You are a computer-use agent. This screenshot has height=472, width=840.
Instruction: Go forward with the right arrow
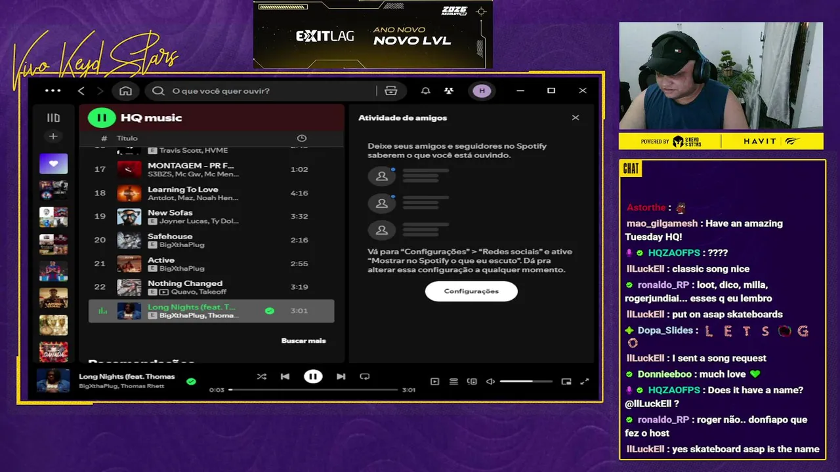click(x=100, y=90)
